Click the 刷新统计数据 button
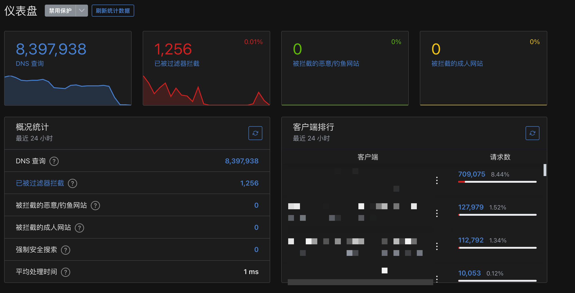 coord(113,10)
